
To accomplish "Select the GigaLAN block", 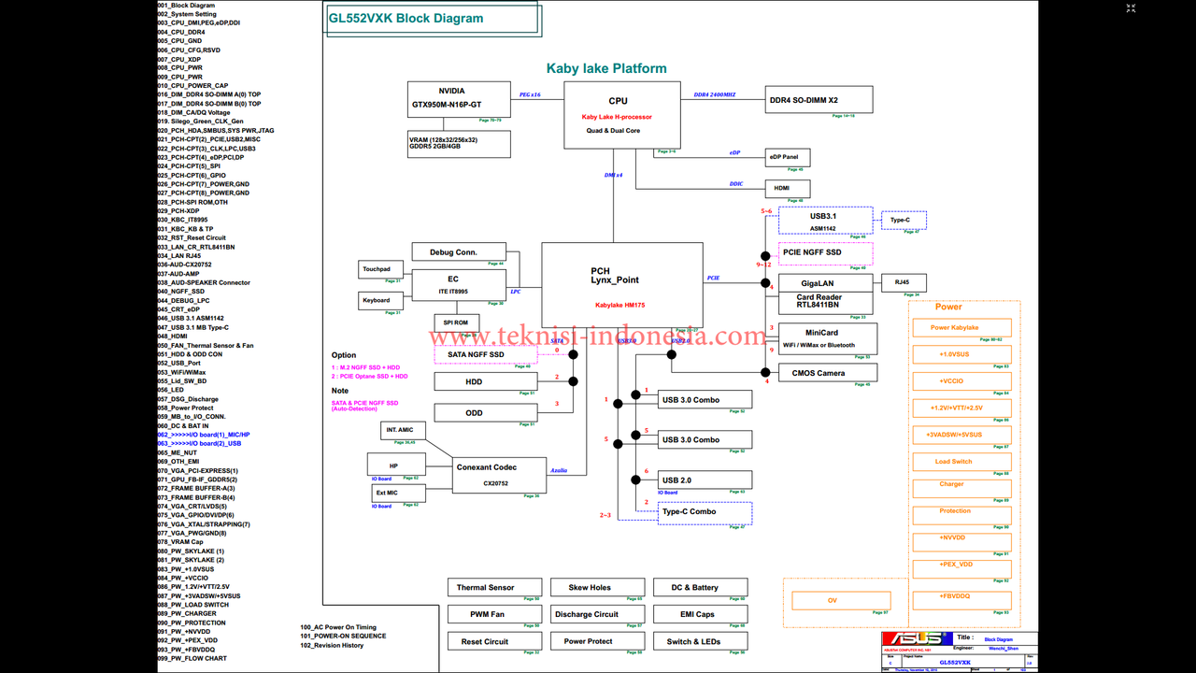I will (x=826, y=282).
